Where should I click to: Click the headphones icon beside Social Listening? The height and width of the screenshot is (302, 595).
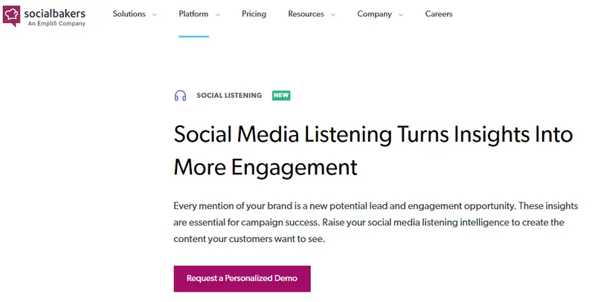(180, 96)
